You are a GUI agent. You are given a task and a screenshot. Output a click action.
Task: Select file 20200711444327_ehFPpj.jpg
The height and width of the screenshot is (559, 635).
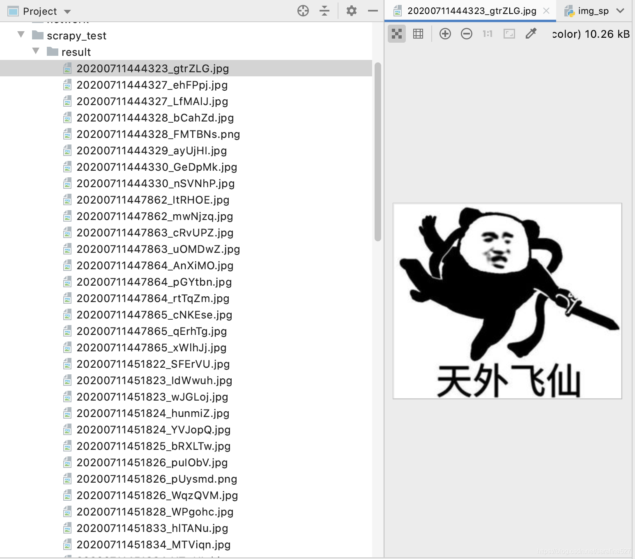152,85
